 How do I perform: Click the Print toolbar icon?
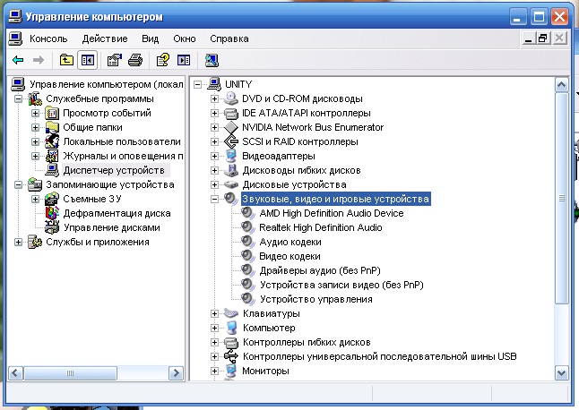click(135, 60)
